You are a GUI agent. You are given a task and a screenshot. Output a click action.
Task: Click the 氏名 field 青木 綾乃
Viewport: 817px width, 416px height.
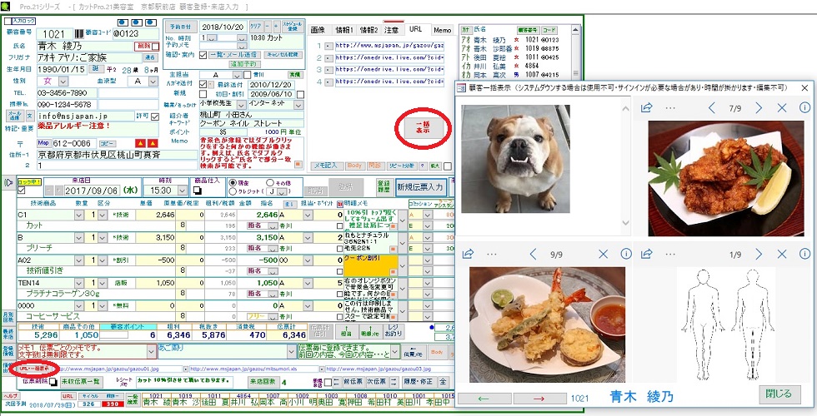[84, 47]
